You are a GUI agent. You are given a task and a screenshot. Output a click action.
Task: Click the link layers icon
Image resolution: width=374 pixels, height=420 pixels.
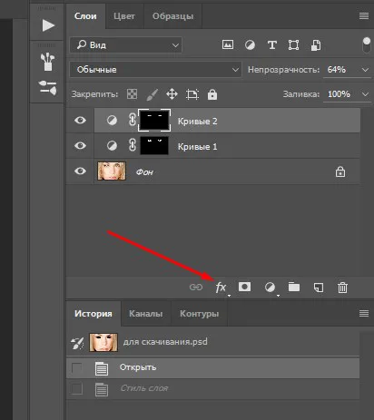tap(196, 287)
